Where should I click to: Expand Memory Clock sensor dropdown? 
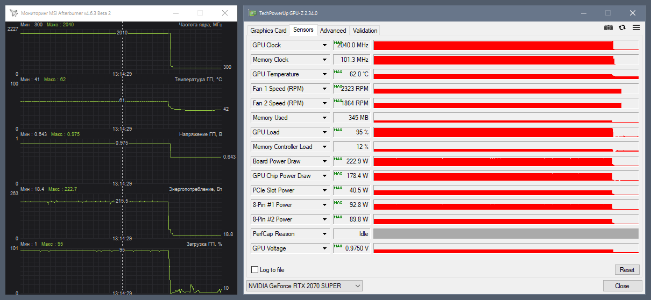(x=324, y=60)
